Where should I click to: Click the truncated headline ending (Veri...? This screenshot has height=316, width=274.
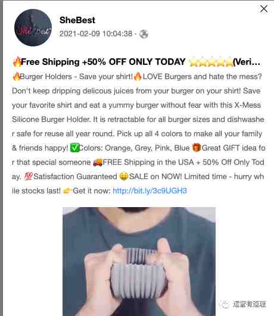point(247,62)
